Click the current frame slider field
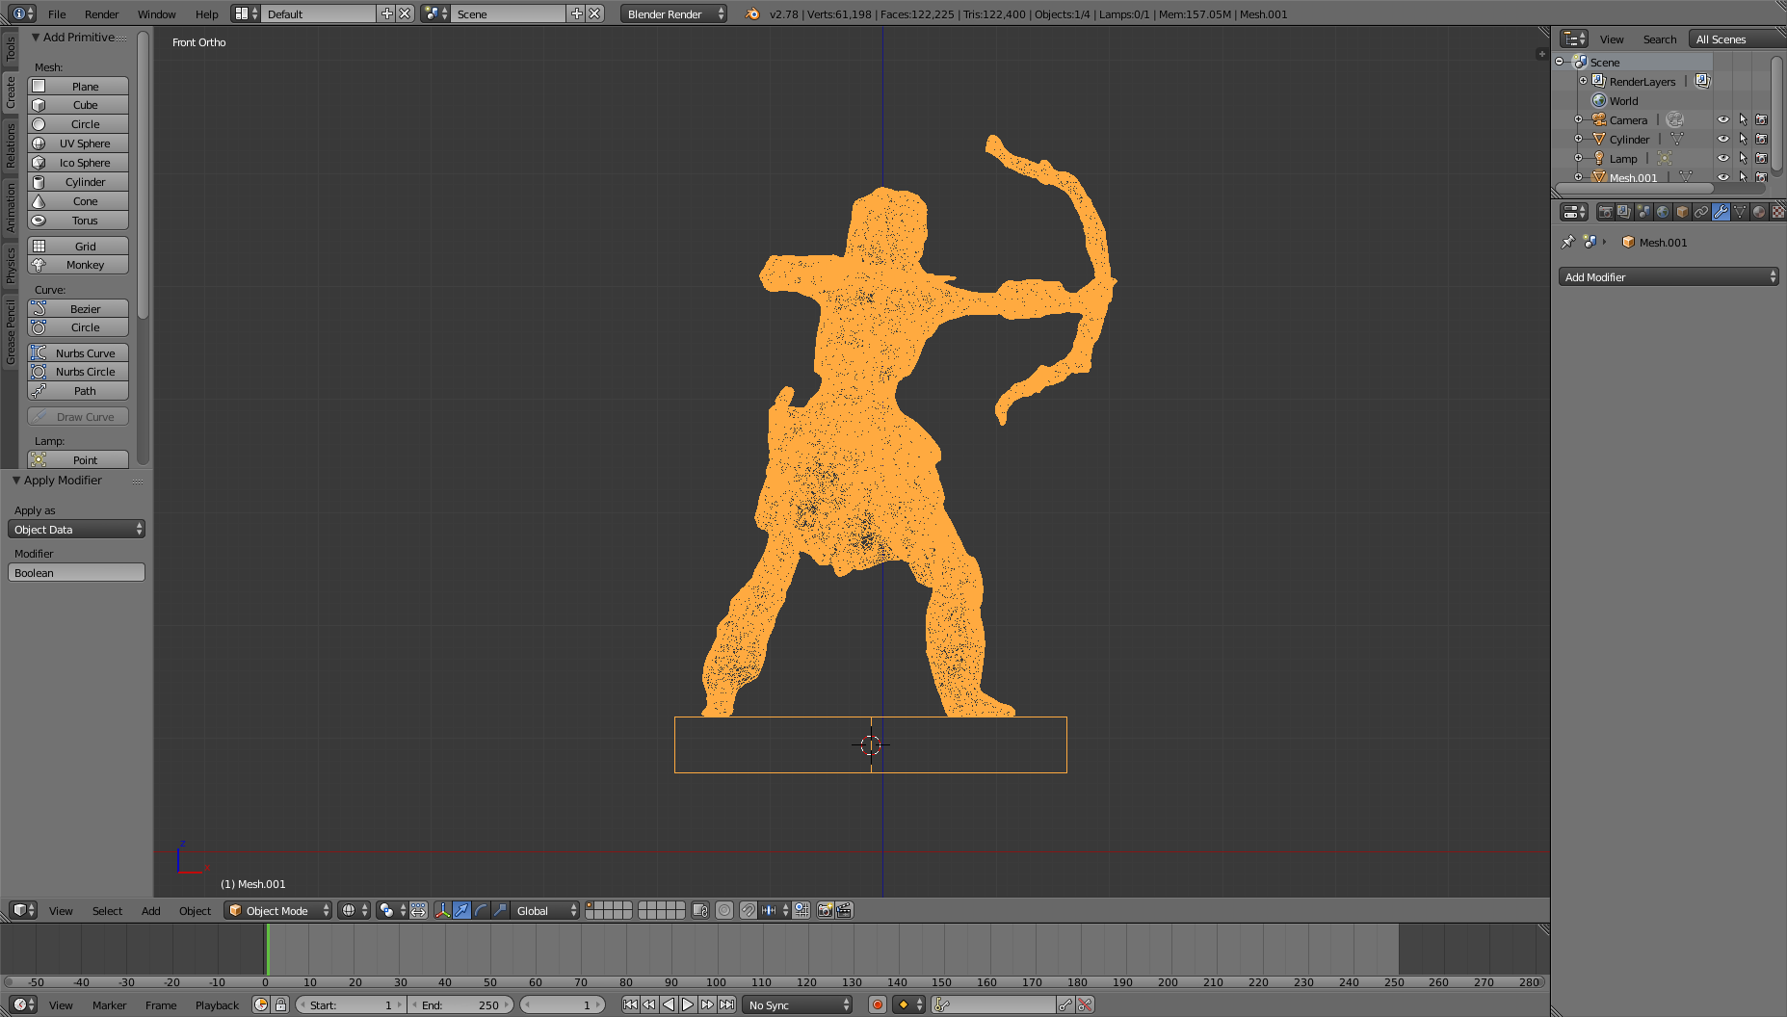1787x1017 pixels. 563,1004
